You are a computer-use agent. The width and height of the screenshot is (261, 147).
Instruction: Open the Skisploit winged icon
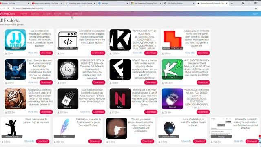[15, 69]
